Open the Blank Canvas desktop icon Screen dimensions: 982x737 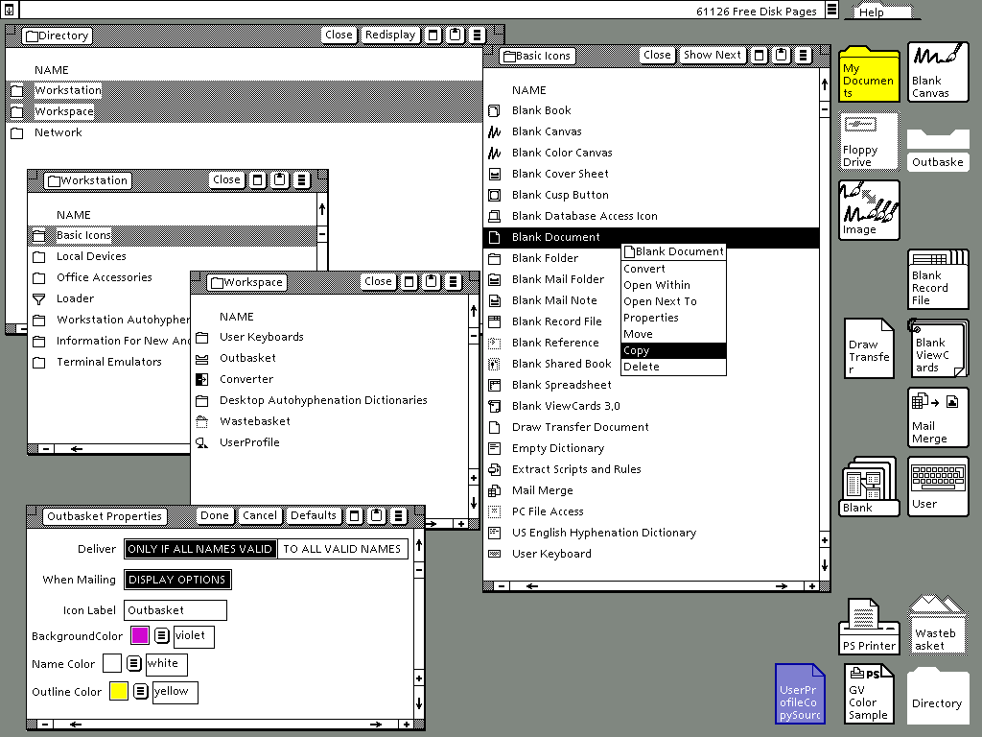click(x=938, y=72)
